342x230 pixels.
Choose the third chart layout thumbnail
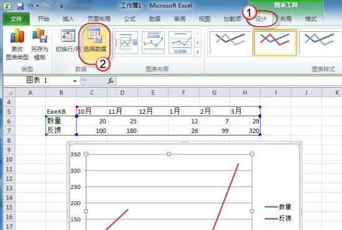click(x=180, y=42)
